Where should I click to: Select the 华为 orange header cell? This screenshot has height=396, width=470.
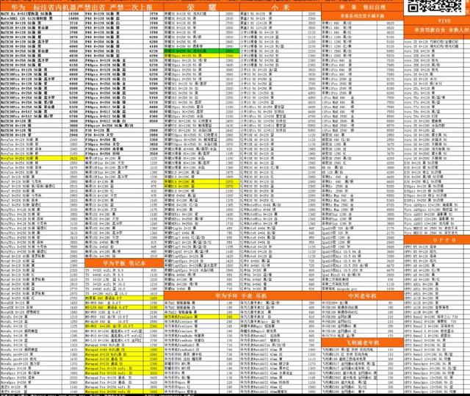coord(18,4)
